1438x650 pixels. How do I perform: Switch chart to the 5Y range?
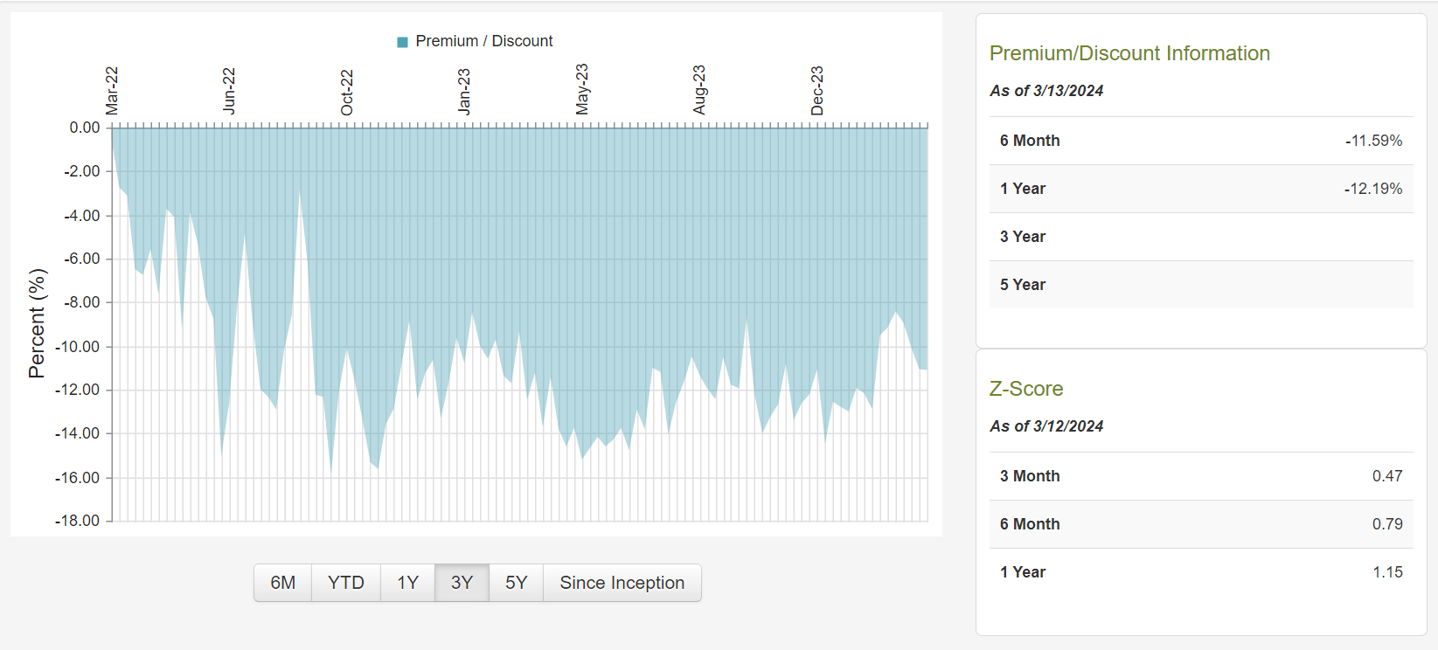[x=516, y=583]
